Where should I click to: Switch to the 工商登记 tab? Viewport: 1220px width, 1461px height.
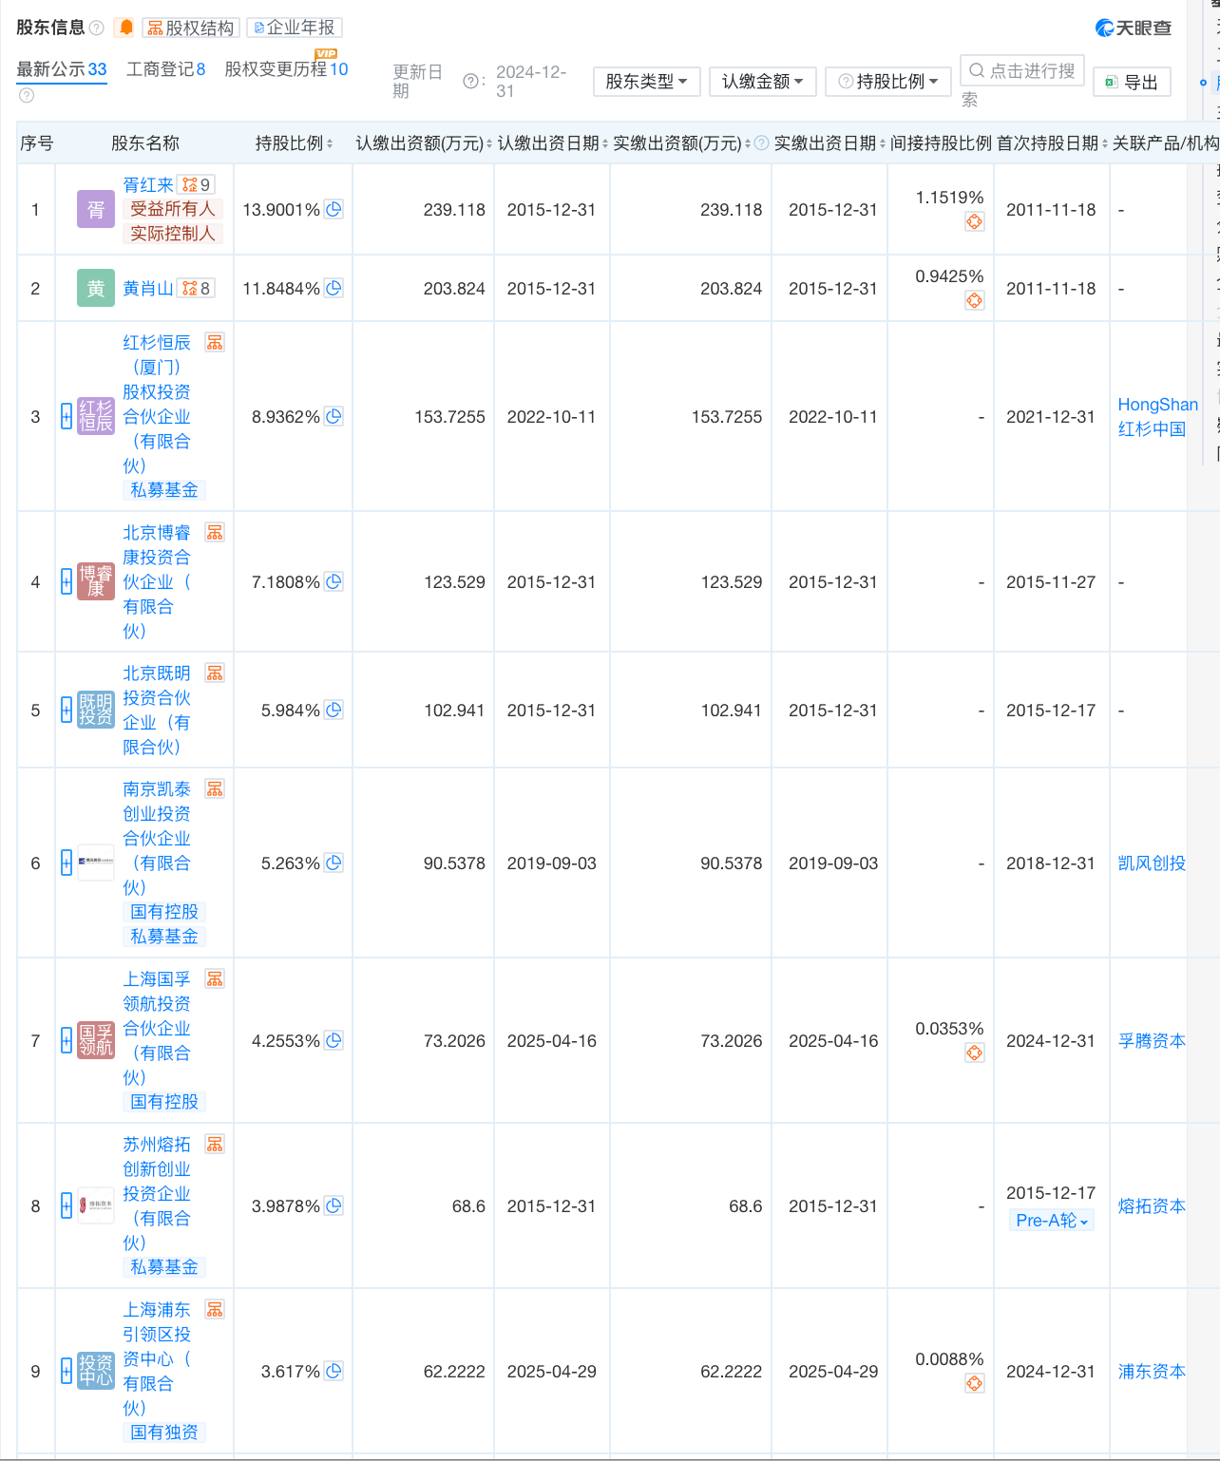coord(165,69)
